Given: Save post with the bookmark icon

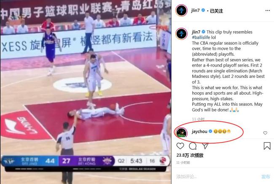Looking at the screenshot, I should click(x=267, y=146).
